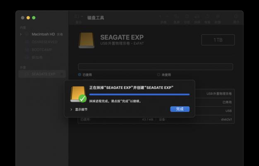Screen dimensions: 259x166
Task: Click the 1 TB capacity box
Action: pos(218,40)
